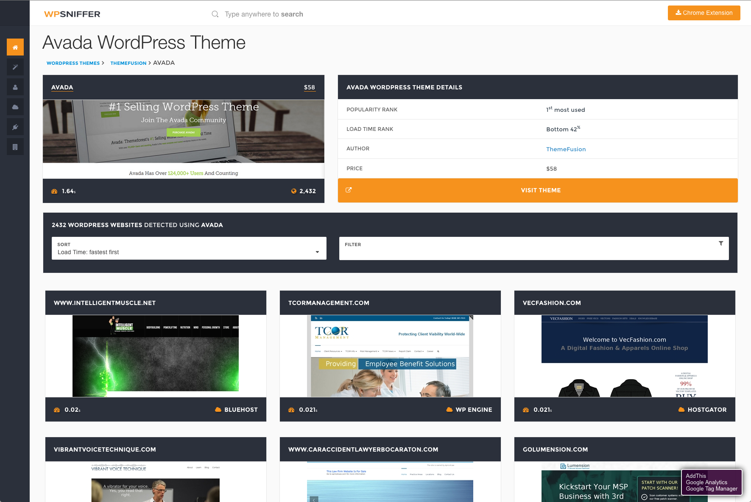Click the globe icon beside 2,432
The image size is (751, 502).
click(294, 191)
